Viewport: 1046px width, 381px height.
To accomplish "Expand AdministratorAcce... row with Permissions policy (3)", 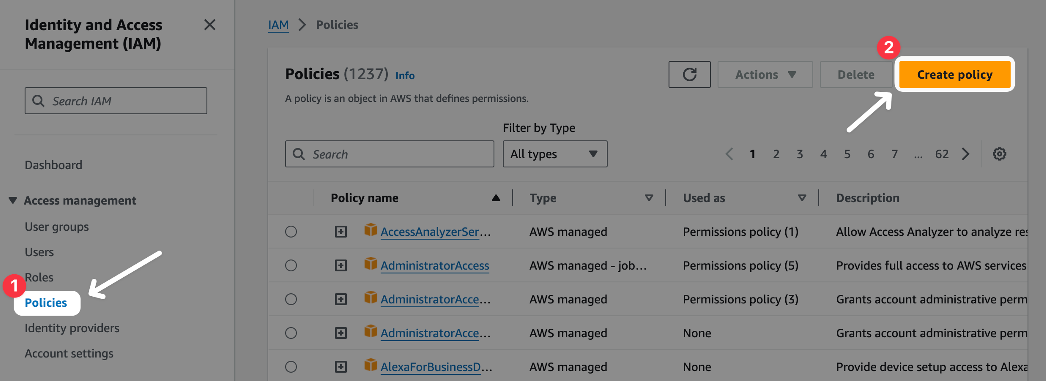I will click(x=341, y=299).
